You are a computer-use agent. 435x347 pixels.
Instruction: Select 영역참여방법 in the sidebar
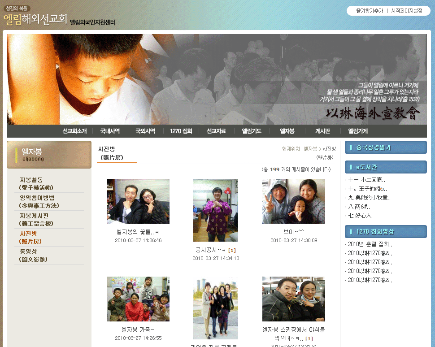coord(39,202)
